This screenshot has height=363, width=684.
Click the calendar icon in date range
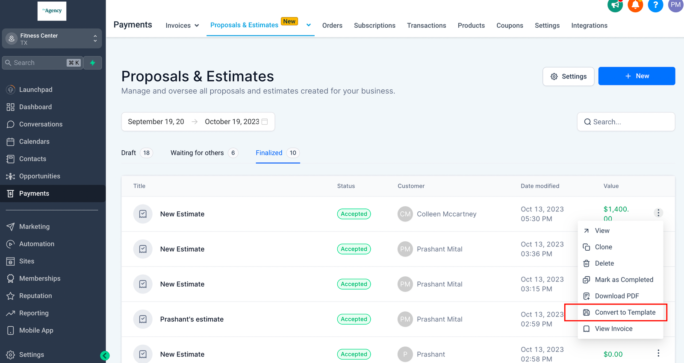point(265,122)
